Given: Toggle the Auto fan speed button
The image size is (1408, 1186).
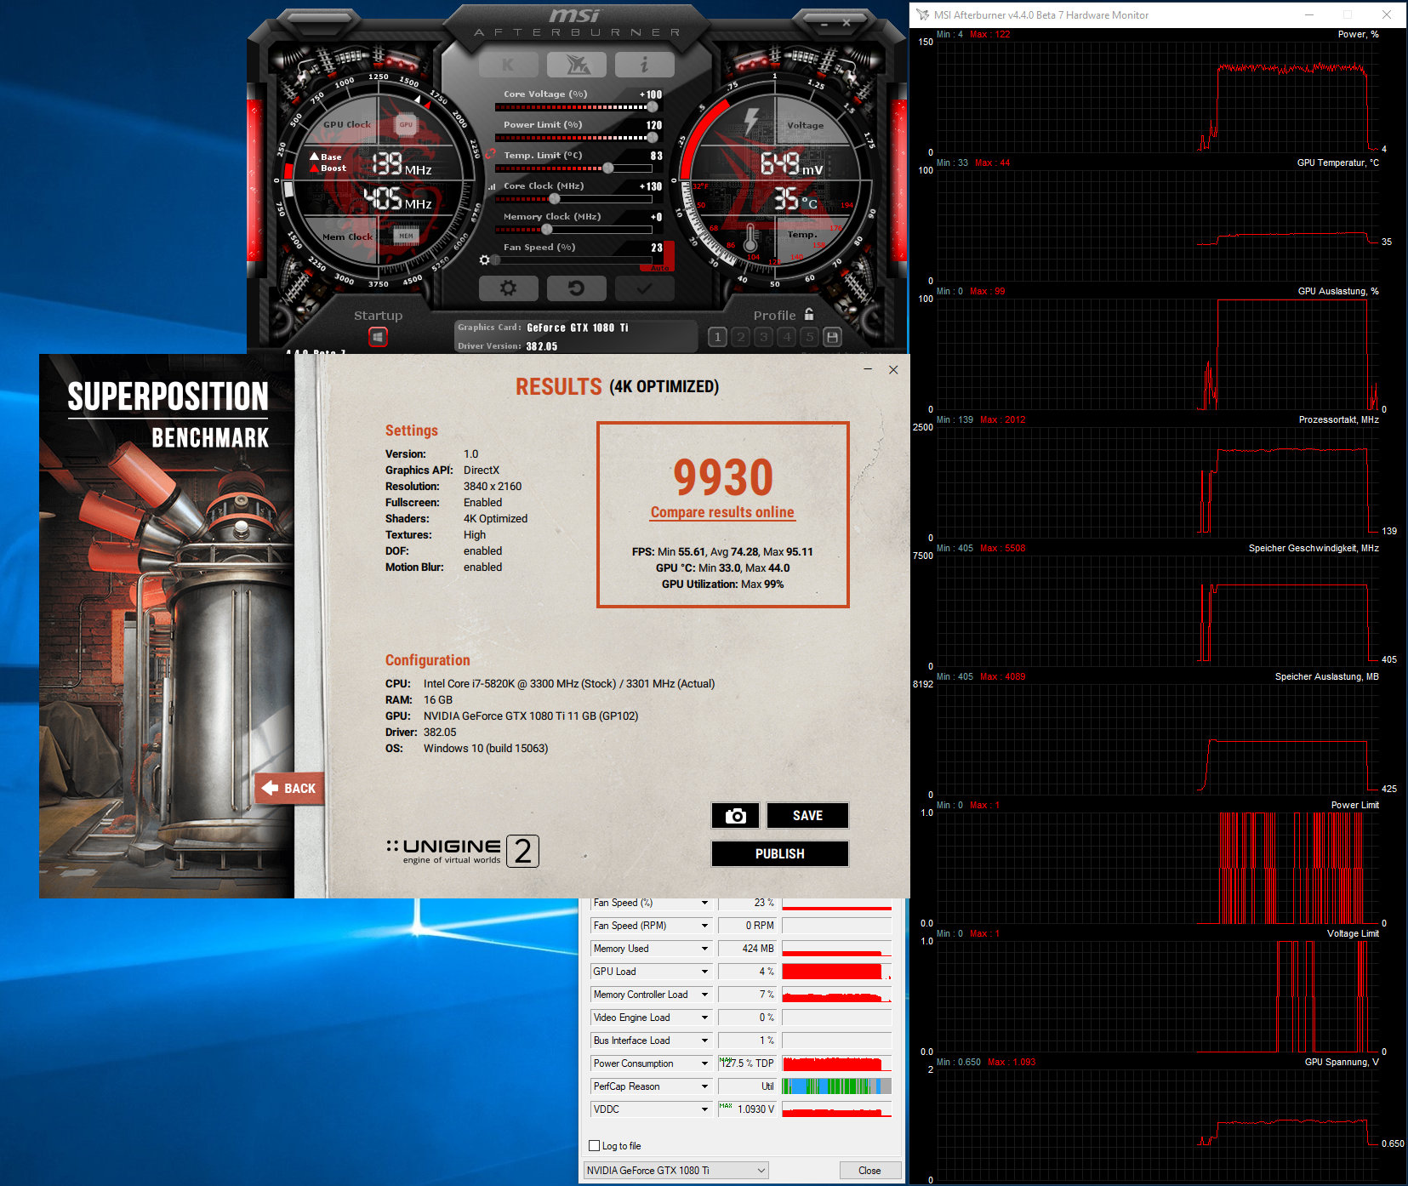Looking at the screenshot, I should [x=659, y=268].
